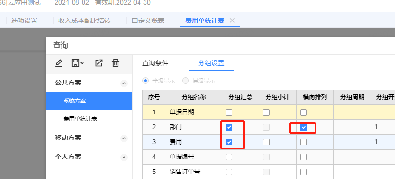The height and width of the screenshot is (179, 395).
Task: Collapse the 公共方案 section
Action: point(124,83)
